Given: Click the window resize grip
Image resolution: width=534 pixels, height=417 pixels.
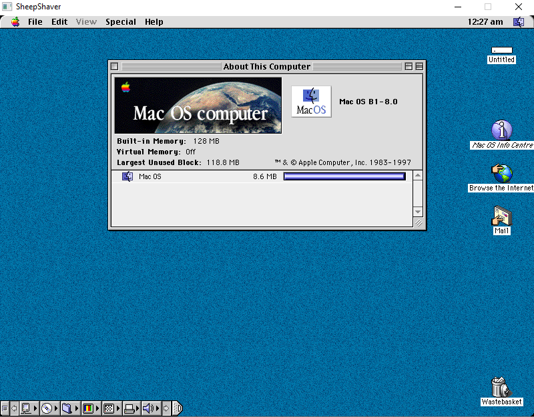Looking at the screenshot, I should [419, 223].
